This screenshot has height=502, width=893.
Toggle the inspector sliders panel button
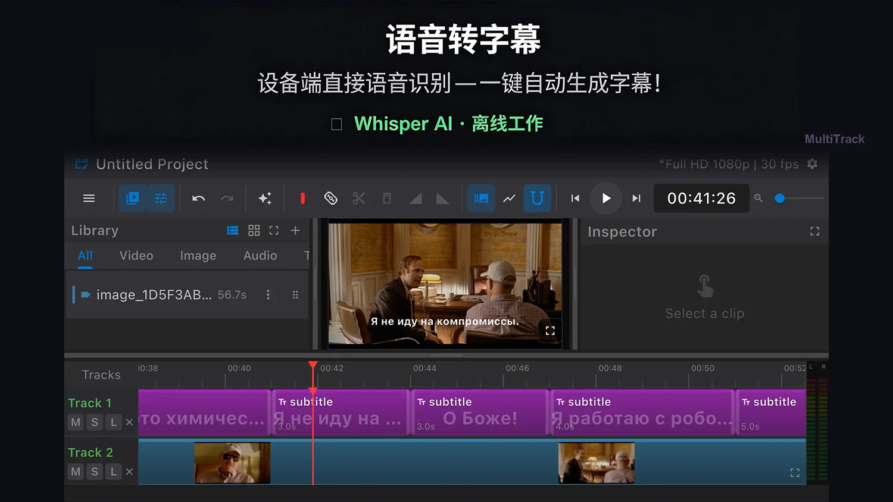point(161,198)
